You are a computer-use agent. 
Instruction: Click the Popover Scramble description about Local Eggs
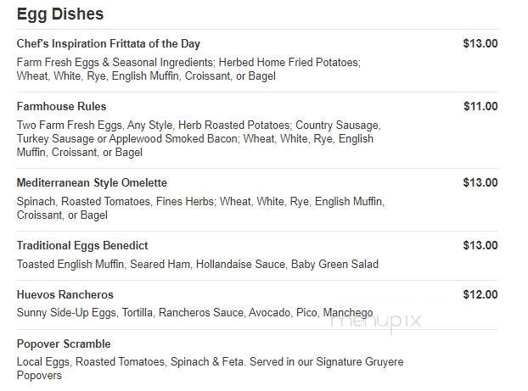point(211,368)
